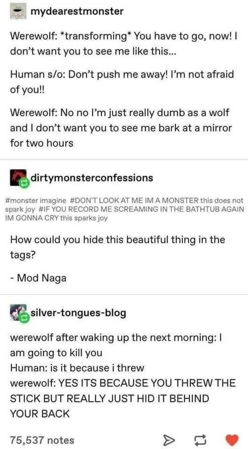The height and width of the screenshot is (449, 248).
Task: Click the red heart like icon
Action: 232,439
